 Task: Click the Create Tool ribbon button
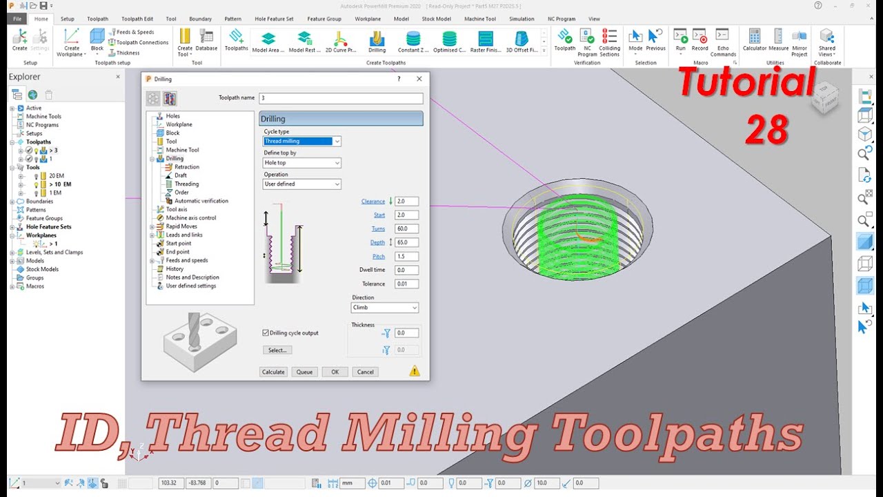185,42
